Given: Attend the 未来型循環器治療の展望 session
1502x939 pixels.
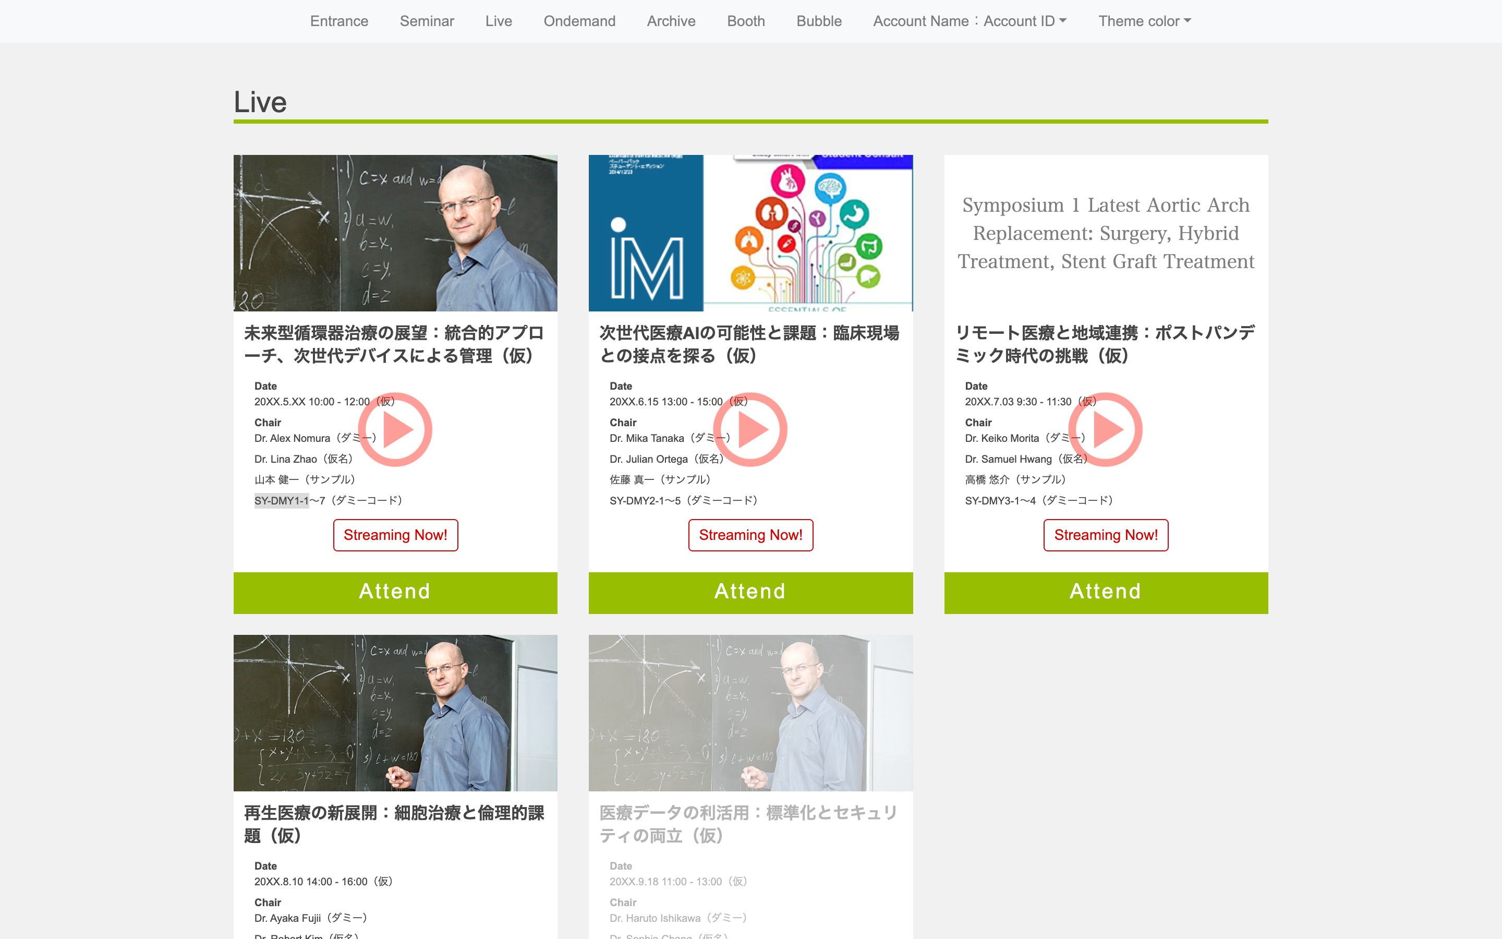Looking at the screenshot, I should 395,591.
